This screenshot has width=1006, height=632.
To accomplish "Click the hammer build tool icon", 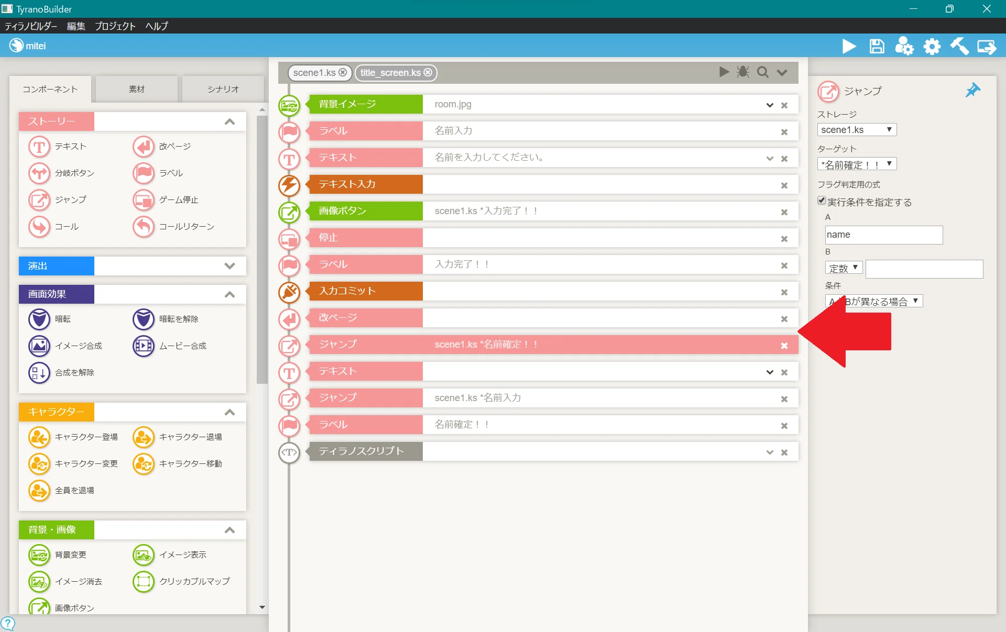I will click(959, 46).
